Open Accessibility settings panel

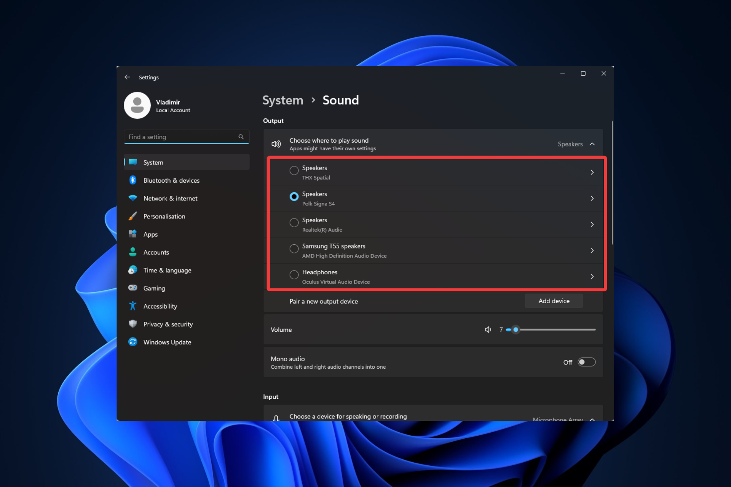point(159,306)
